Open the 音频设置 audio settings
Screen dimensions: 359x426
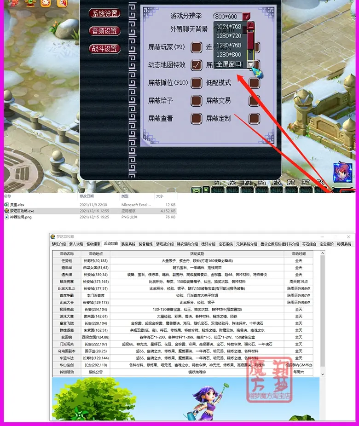click(104, 31)
